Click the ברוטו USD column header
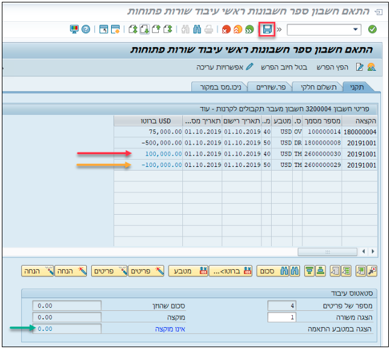 pyautogui.click(x=149, y=121)
